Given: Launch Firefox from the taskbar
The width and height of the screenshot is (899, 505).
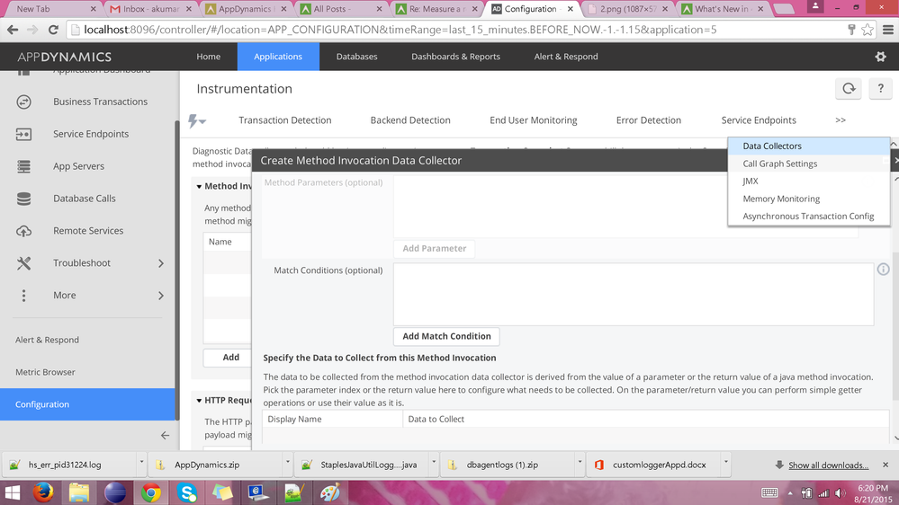Looking at the screenshot, I should pos(43,493).
